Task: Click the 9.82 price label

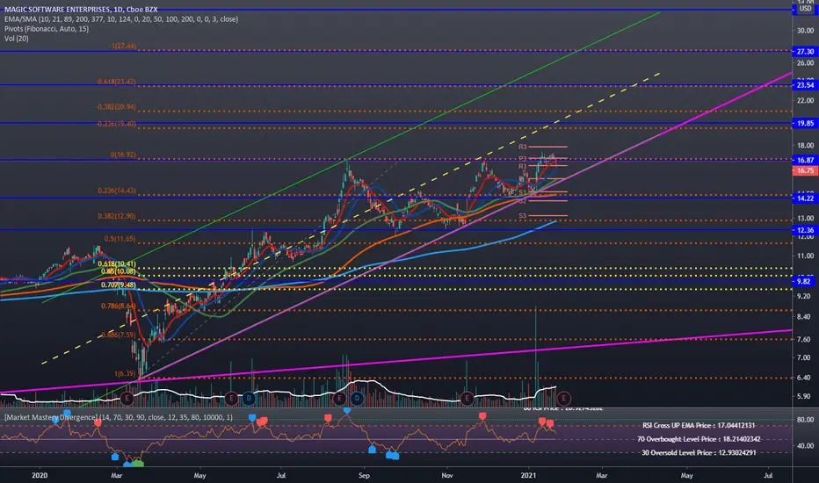Action: coord(805,281)
